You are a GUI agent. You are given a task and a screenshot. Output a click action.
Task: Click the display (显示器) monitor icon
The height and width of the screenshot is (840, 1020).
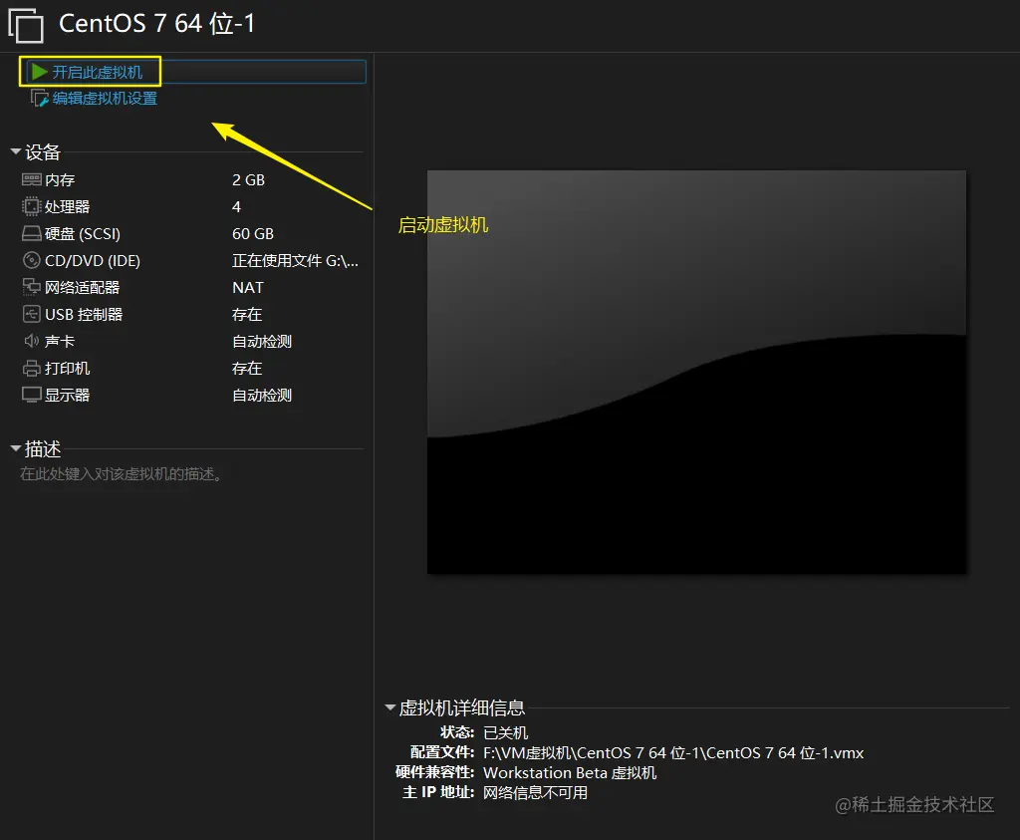31,395
